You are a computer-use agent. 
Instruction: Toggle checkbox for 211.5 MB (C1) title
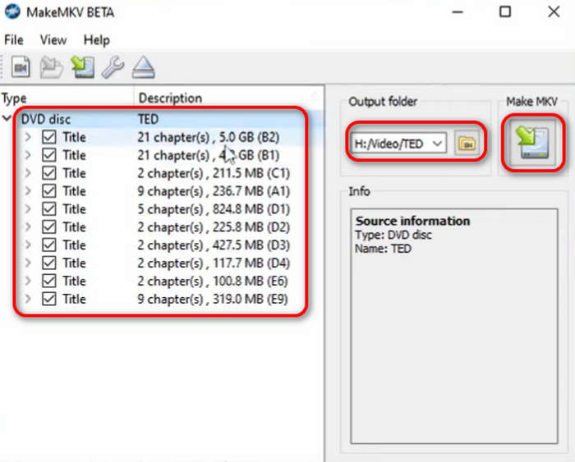click(49, 173)
